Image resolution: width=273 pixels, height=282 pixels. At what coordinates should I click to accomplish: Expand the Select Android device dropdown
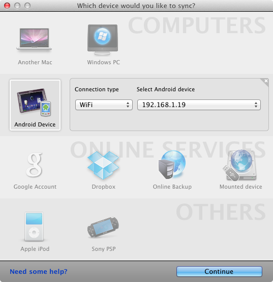(199, 105)
